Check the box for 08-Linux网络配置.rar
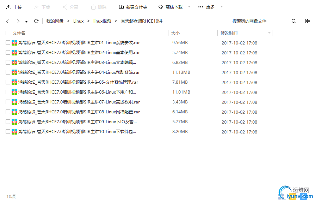The width and height of the screenshot is (315, 202). tap(8, 112)
